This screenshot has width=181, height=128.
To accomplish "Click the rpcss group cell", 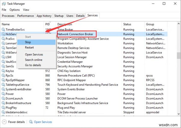I will point(149,76).
